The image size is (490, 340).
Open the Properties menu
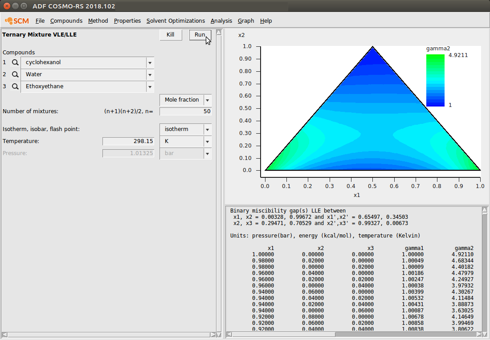click(127, 21)
